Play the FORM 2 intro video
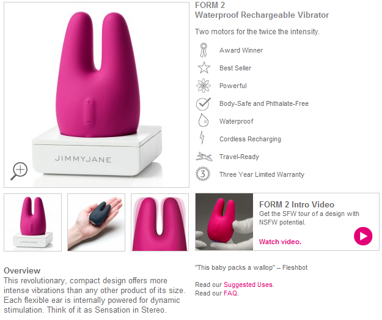Image resolution: width=382 pixels, height=320 pixels. (x=363, y=236)
